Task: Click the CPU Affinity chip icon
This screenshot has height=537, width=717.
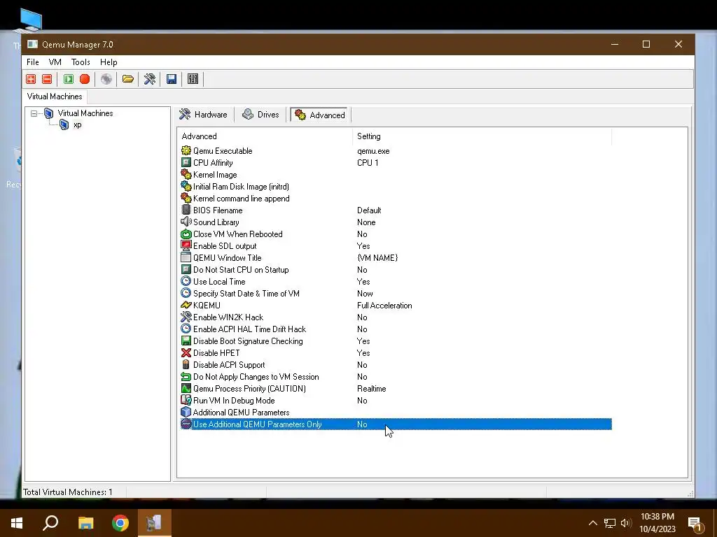Action: pos(186,162)
